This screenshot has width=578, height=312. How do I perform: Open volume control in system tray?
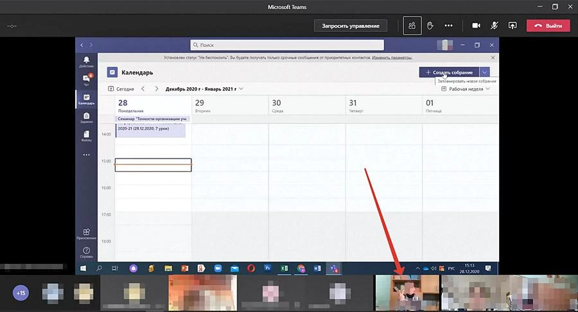[433, 268]
